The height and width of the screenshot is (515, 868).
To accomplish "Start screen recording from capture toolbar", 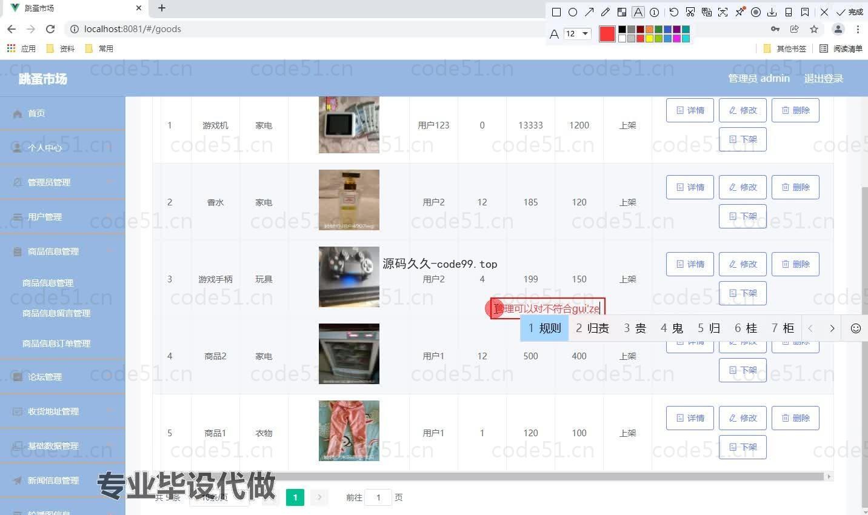I will (x=756, y=12).
